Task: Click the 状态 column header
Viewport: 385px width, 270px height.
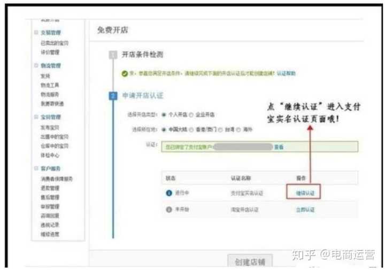Action: [171, 178]
